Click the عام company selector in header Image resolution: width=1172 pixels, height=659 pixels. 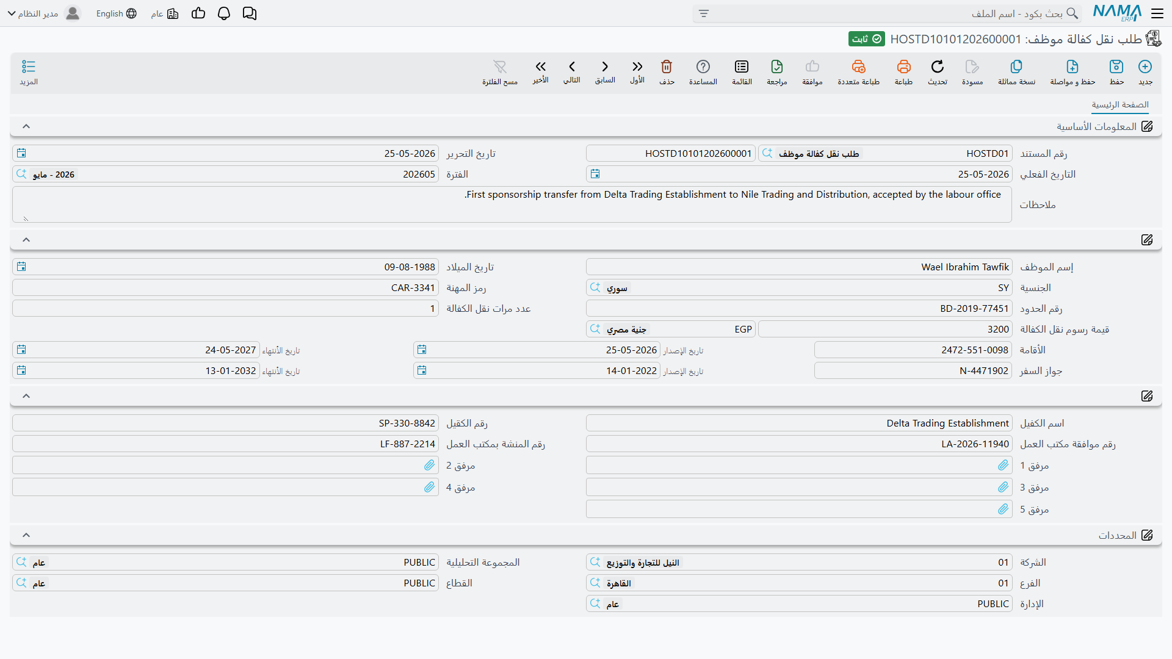tap(165, 13)
